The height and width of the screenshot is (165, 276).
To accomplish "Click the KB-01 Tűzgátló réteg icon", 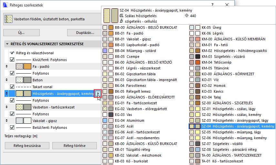I will pyautogui.click(x=108, y=150).
